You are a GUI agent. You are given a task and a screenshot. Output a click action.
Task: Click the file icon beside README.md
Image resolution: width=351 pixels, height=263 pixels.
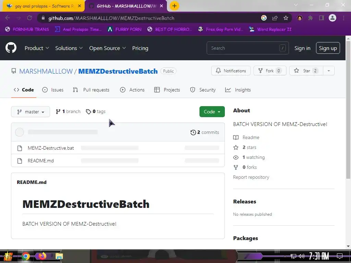coord(20,161)
